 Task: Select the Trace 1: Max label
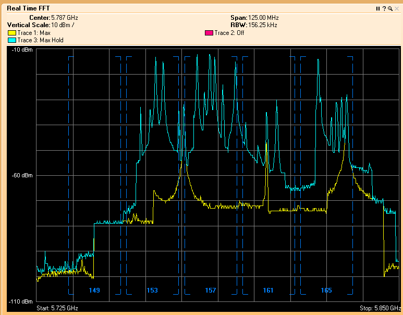point(34,33)
